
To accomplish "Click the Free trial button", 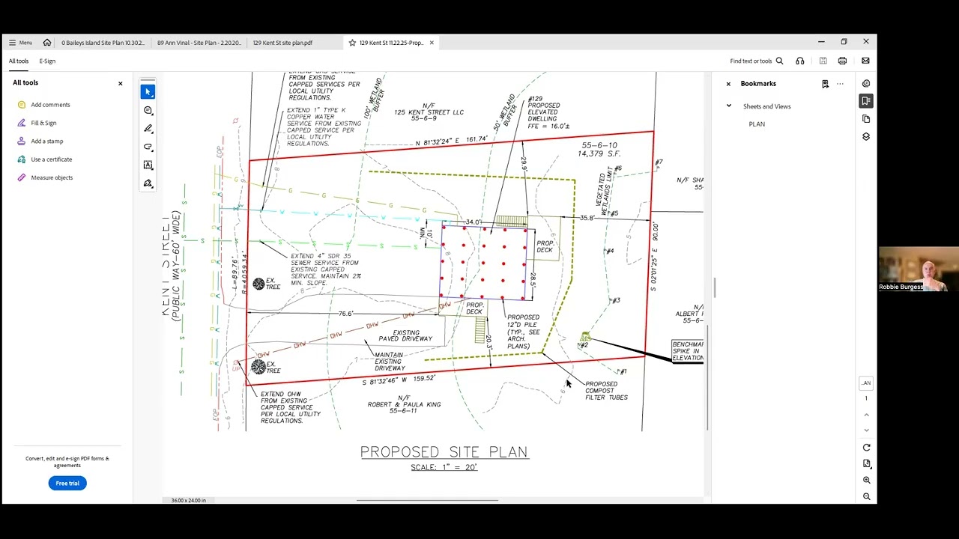I will click(x=67, y=483).
